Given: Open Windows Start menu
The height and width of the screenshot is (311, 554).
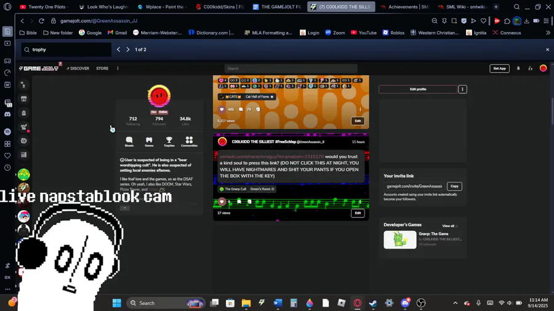Looking at the screenshot, I should (x=116, y=303).
